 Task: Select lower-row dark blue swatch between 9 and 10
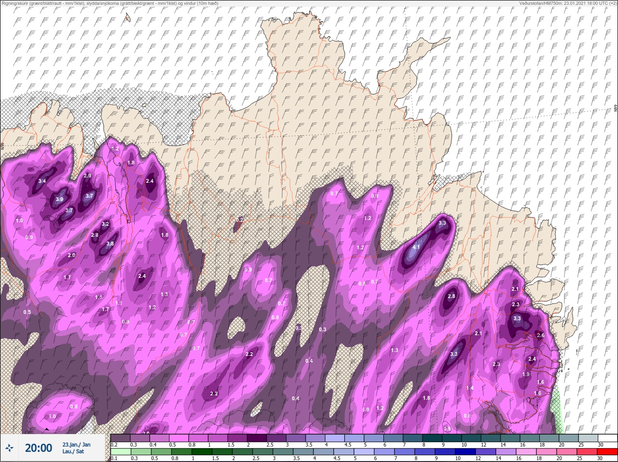[446, 452]
